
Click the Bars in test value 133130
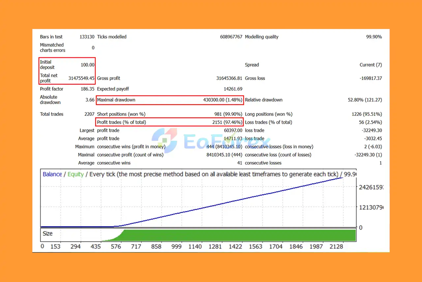click(x=87, y=37)
